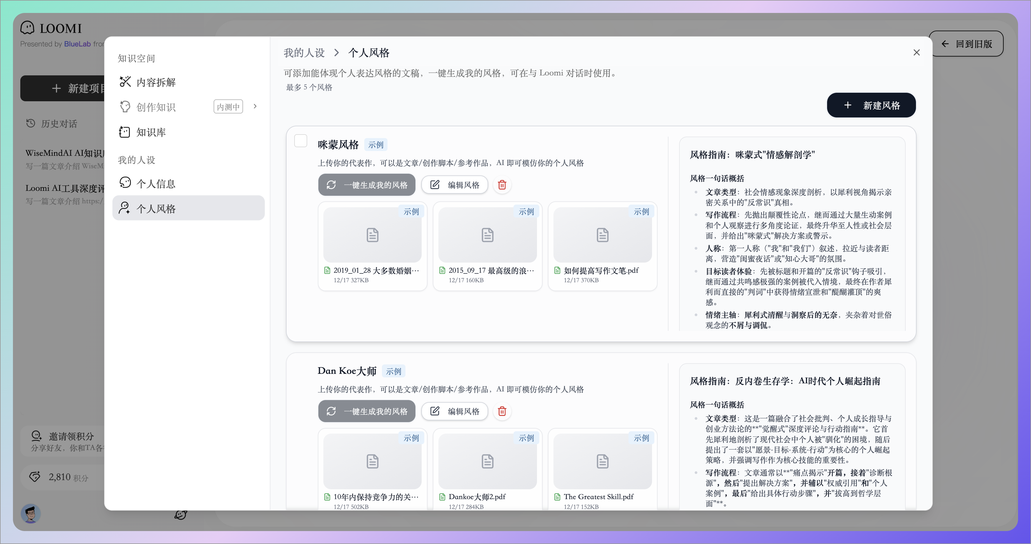Open The Greatest Skill.pdf thumbnail

point(602,461)
